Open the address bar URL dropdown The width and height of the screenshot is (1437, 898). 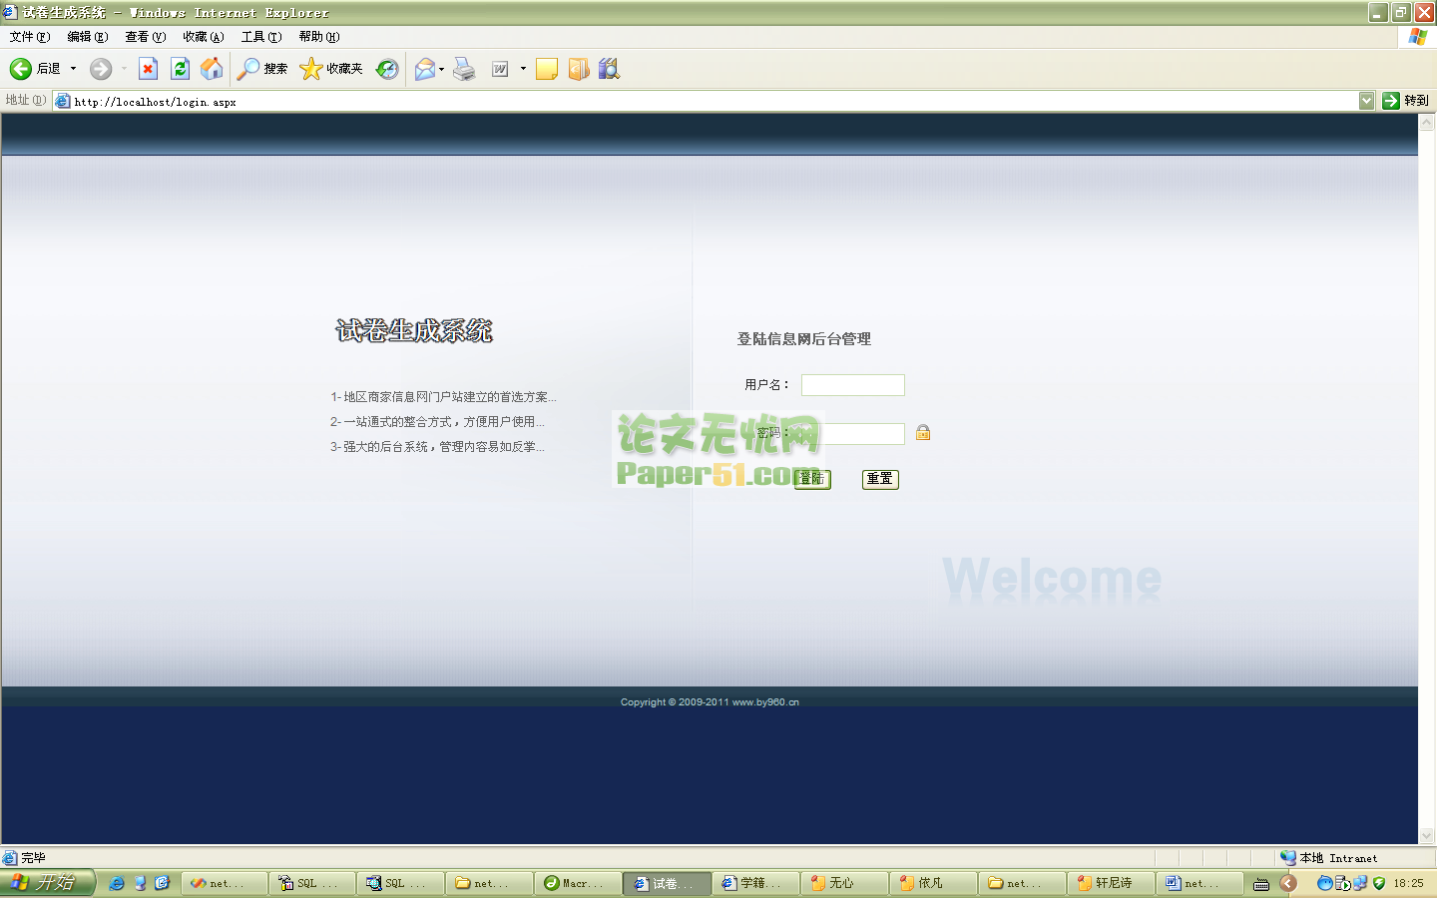1366,101
